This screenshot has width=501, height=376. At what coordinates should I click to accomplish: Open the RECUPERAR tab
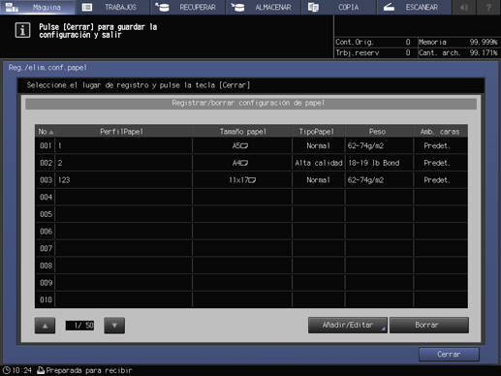coord(188,7)
